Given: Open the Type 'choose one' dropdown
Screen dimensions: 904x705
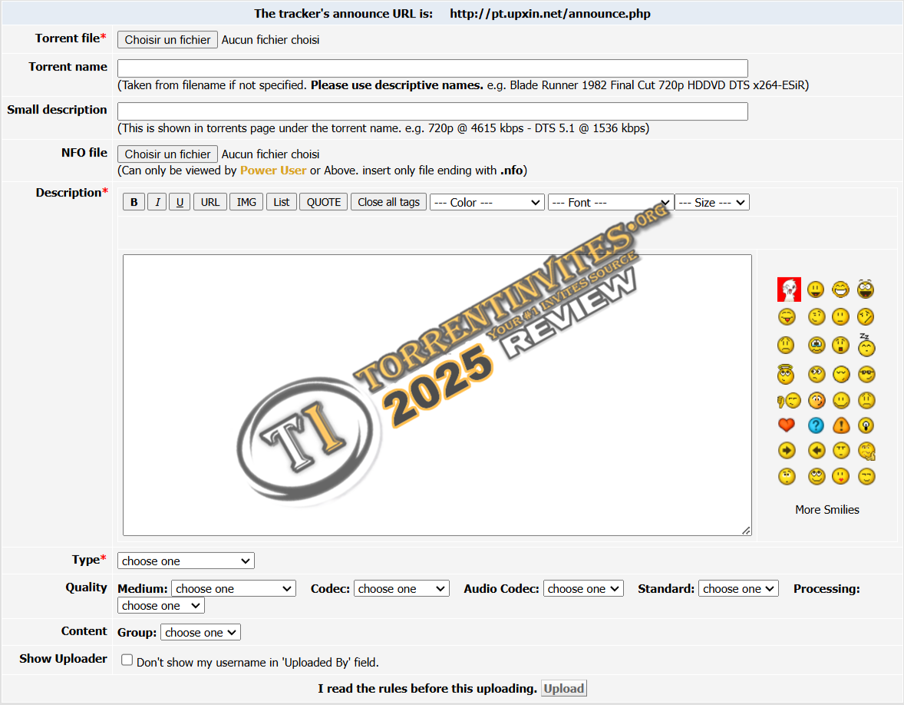Looking at the screenshot, I should [186, 561].
